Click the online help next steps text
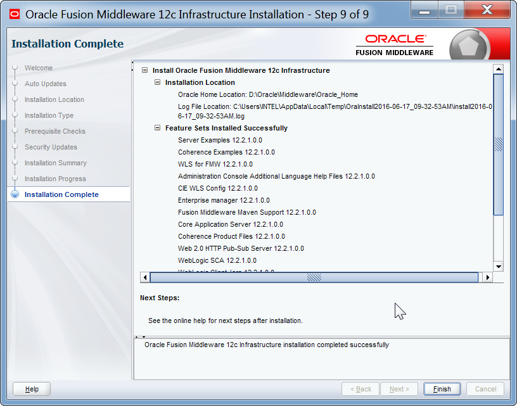 (225, 320)
